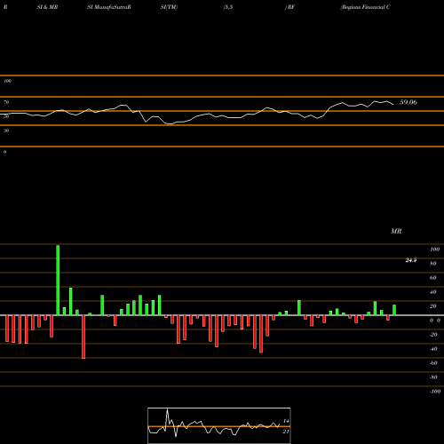Click the MunafaSutra header text
The width and height of the screenshot is (444, 444).
109,7
